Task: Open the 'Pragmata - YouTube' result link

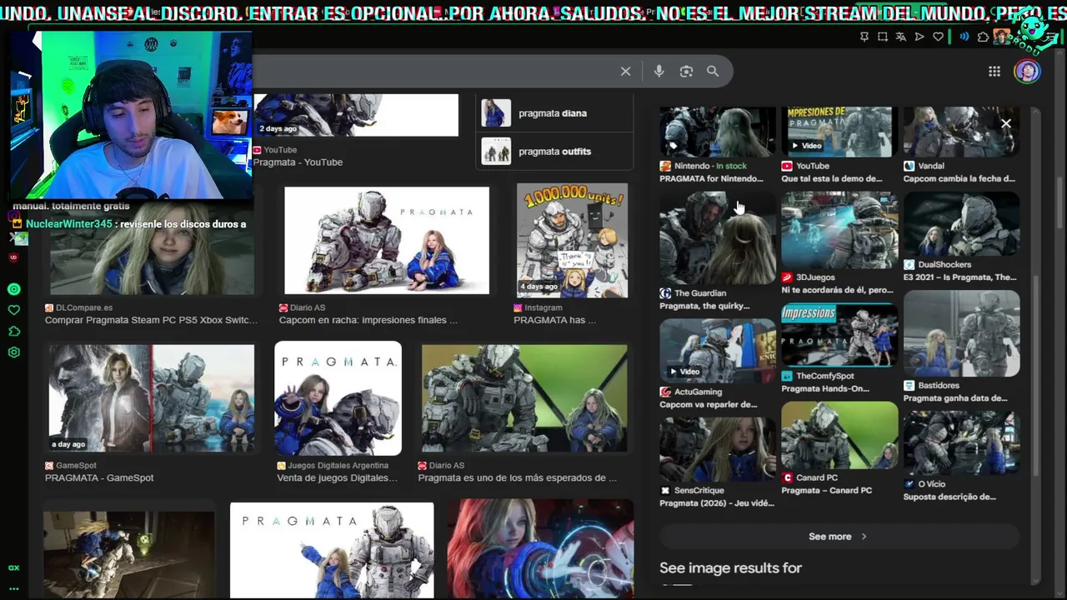Action: point(298,162)
